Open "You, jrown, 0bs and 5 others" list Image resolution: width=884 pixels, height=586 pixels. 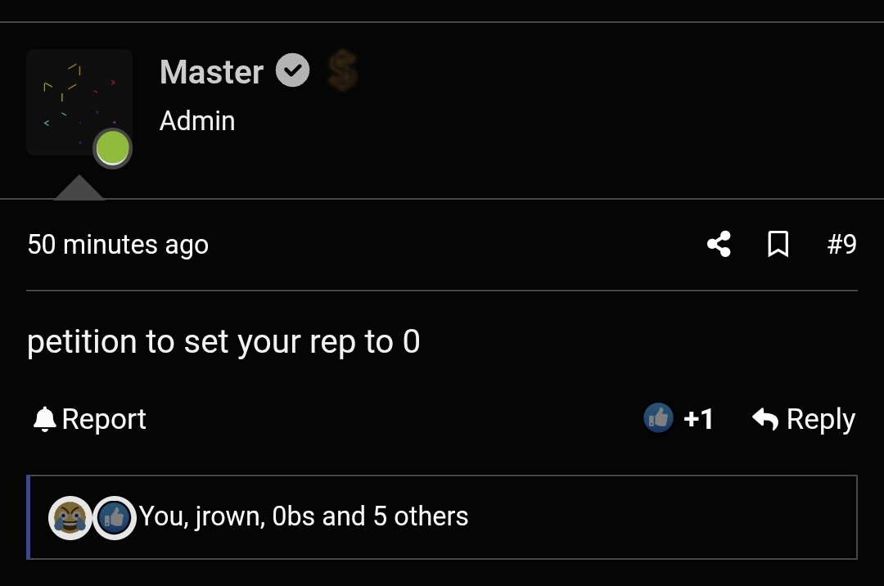tap(304, 517)
